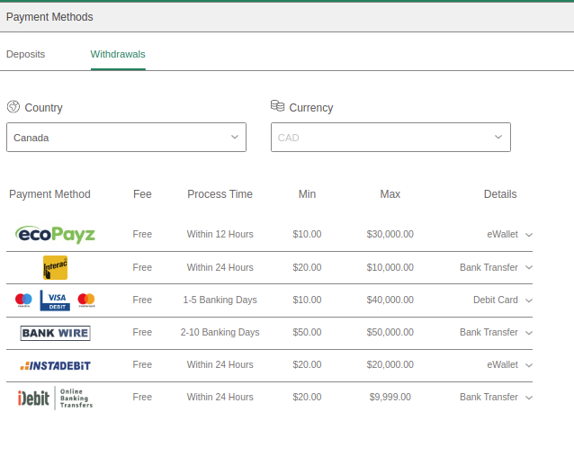
Task: Click 'Within 24 Hours' in Interac row
Action: tap(220, 267)
